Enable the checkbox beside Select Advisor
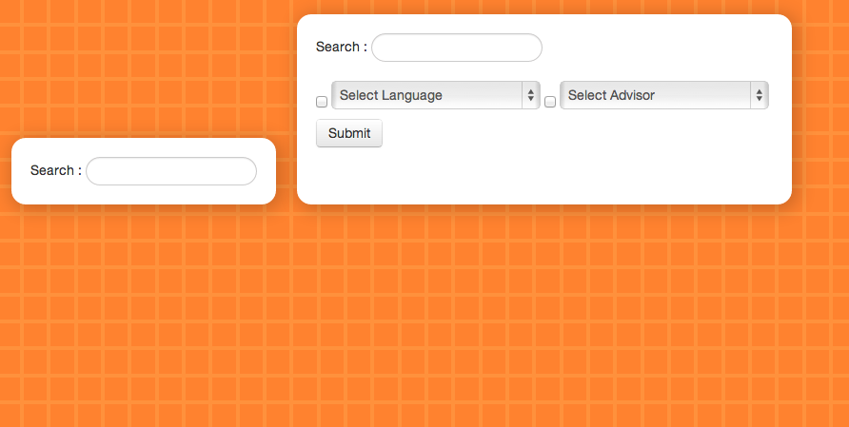 coord(550,102)
